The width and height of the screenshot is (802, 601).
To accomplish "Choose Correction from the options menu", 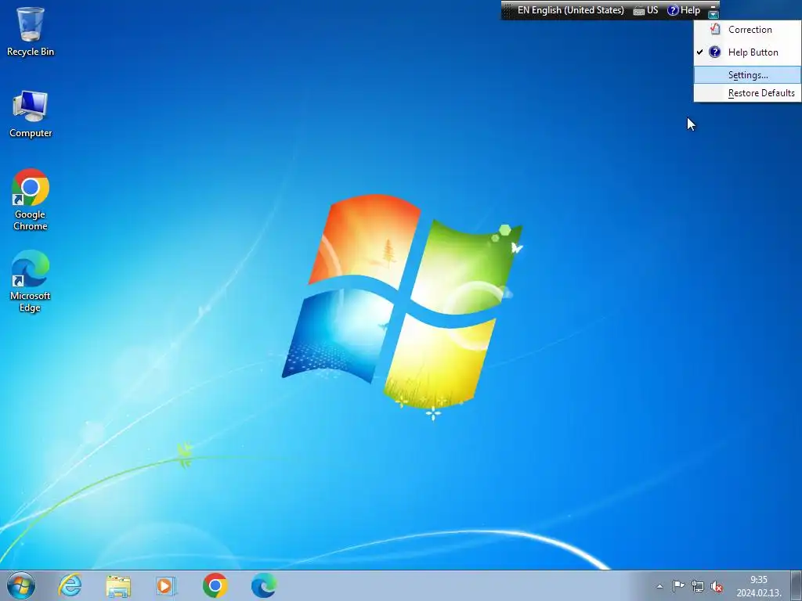I will [747, 30].
